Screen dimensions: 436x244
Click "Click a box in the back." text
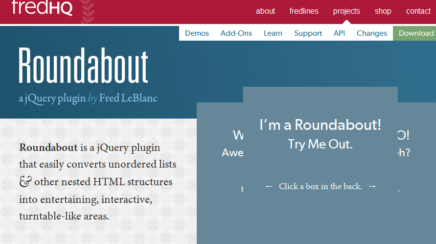321,186
